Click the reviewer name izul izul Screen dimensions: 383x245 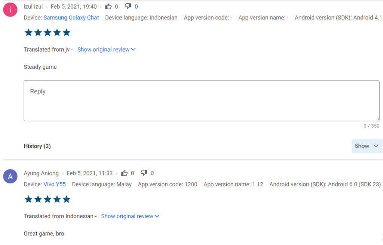pos(33,6)
